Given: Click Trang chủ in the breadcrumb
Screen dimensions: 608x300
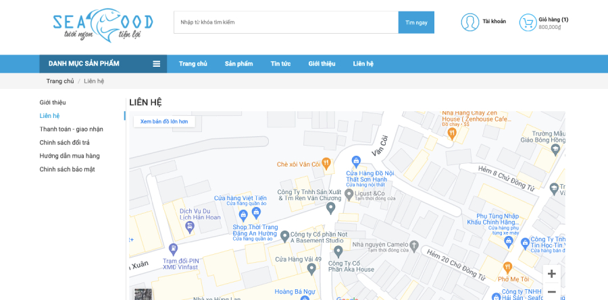Looking at the screenshot, I should click(x=60, y=82).
